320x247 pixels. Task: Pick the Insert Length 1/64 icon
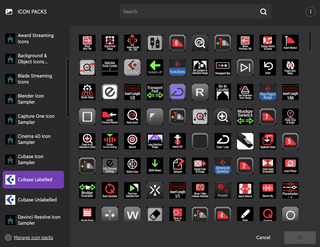click(x=290, y=92)
